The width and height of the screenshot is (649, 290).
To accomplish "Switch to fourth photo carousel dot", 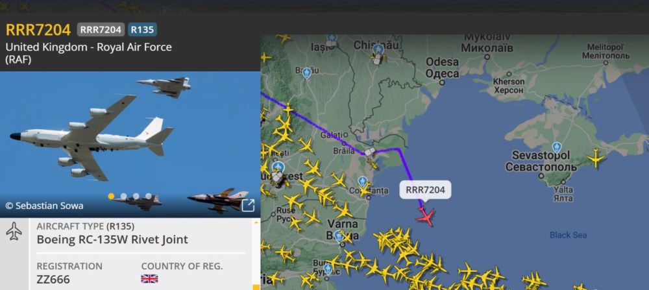I will (x=148, y=196).
